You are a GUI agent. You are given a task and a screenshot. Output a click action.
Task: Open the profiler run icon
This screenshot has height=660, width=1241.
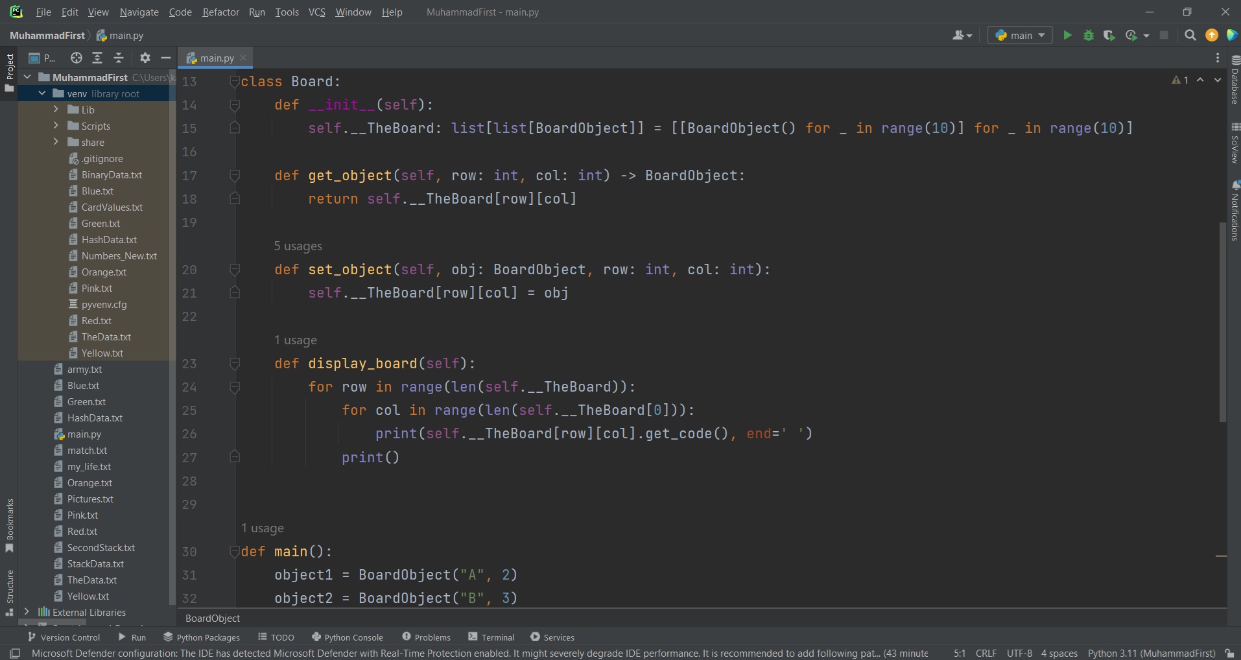[x=1132, y=35]
